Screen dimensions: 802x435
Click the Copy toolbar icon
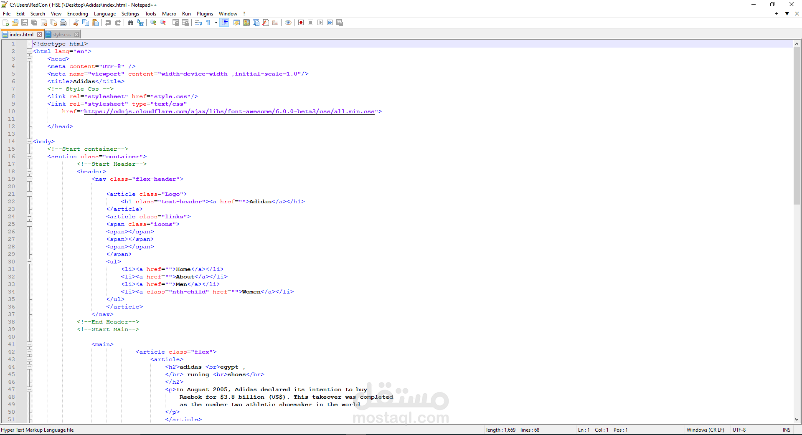(x=86, y=23)
